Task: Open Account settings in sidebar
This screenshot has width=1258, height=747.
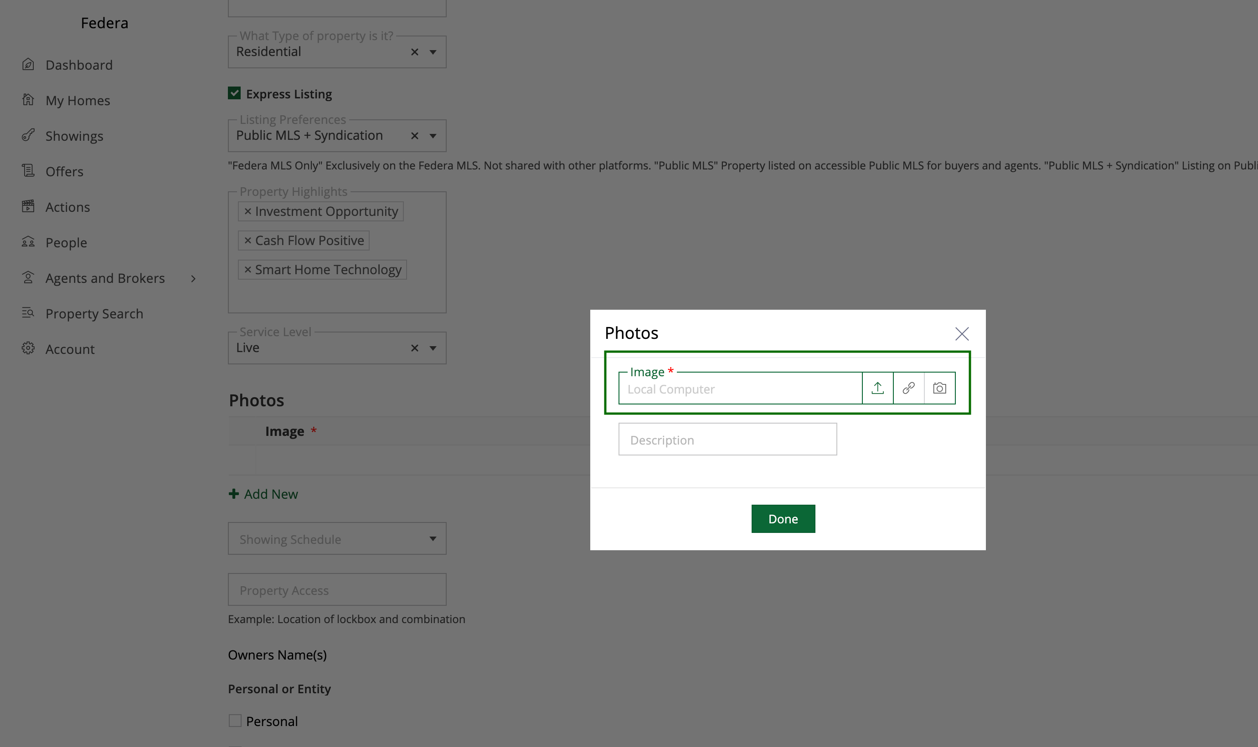Action: [70, 349]
